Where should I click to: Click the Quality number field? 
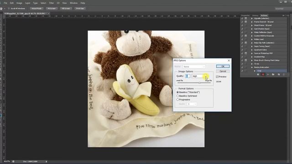click(x=188, y=76)
